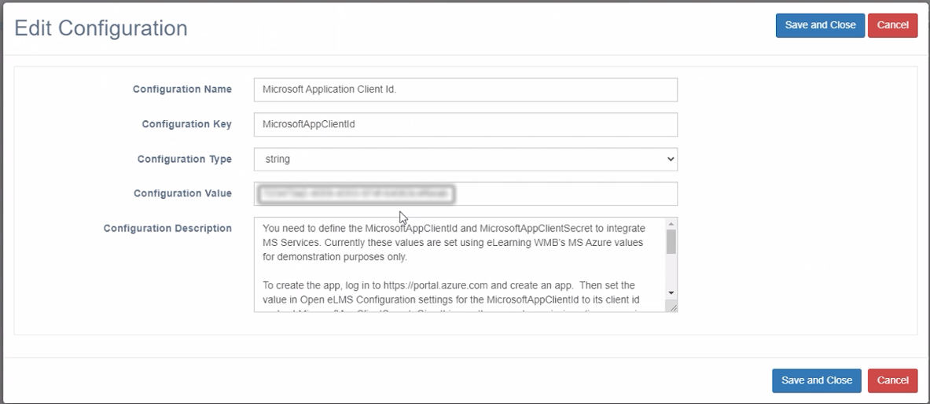
Task: Open the Configuration Type dropdown showing string
Action: tap(465, 159)
